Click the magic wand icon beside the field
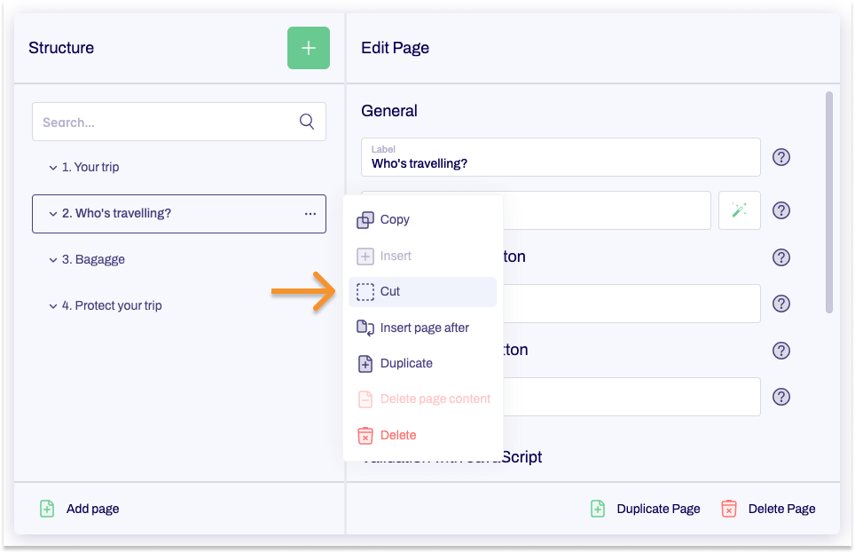855x553 pixels. click(x=739, y=210)
